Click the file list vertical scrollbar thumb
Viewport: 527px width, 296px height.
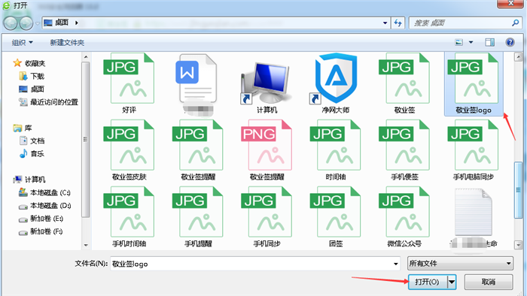518,190
